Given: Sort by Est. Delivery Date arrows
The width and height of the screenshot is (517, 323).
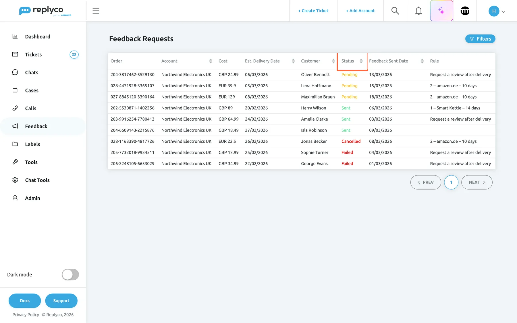Looking at the screenshot, I should click(293, 61).
